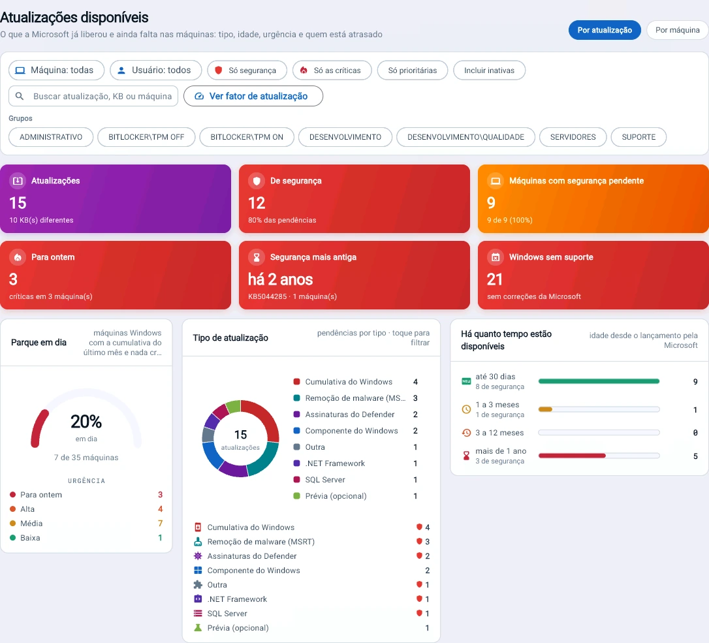Viewport: 709px width, 643px height.
Task: Click the 3 a 12 meses history icon
Action: 466,433
